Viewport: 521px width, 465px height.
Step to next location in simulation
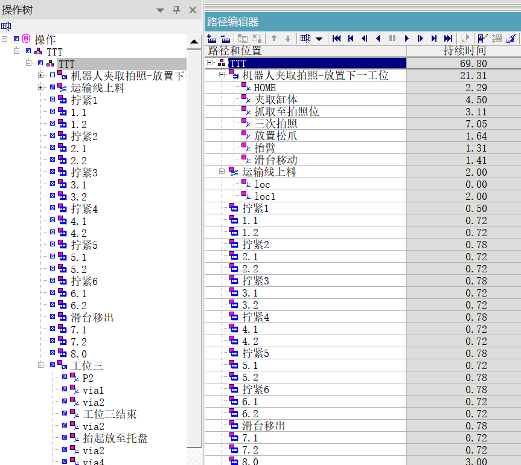pyautogui.click(x=434, y=39)
